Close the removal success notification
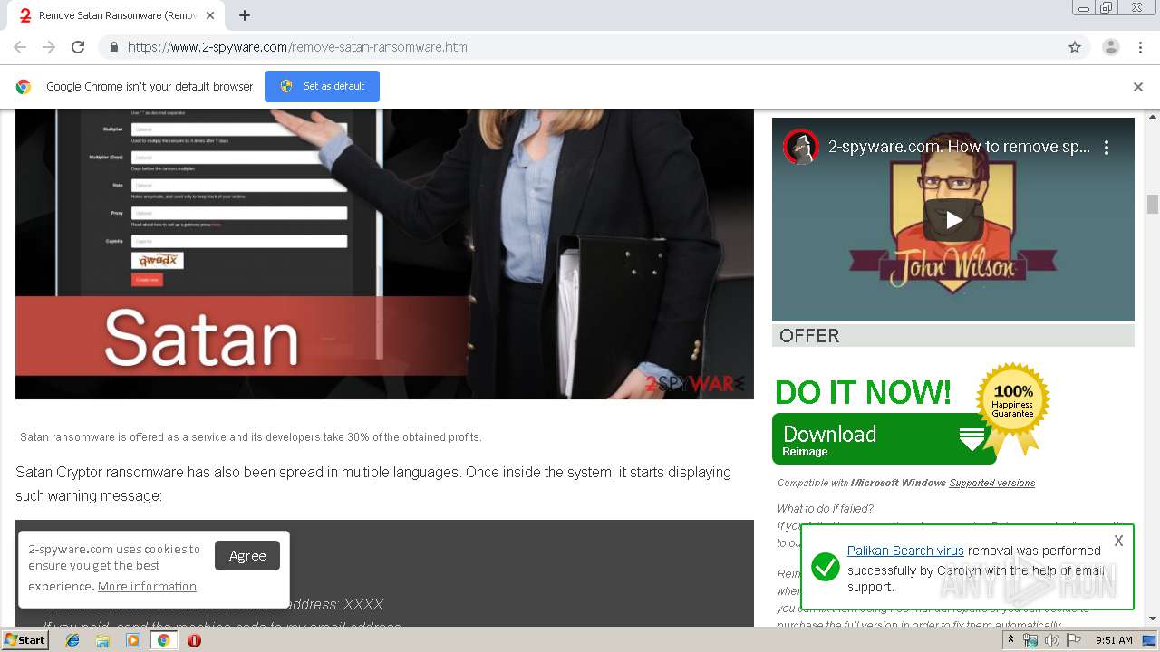 (x=1118, y=541)
